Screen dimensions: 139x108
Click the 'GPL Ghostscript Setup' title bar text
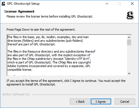[23, 4]
